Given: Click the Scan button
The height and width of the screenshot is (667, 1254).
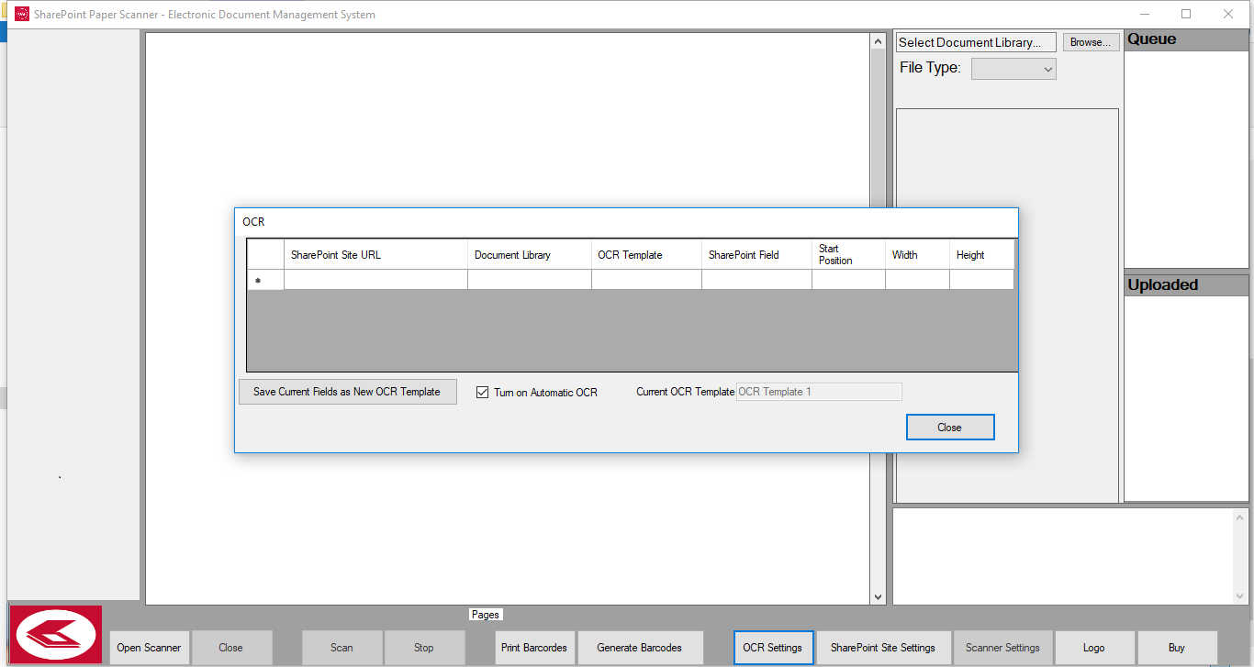Looking at the screenshot, I should pos(341,648).
